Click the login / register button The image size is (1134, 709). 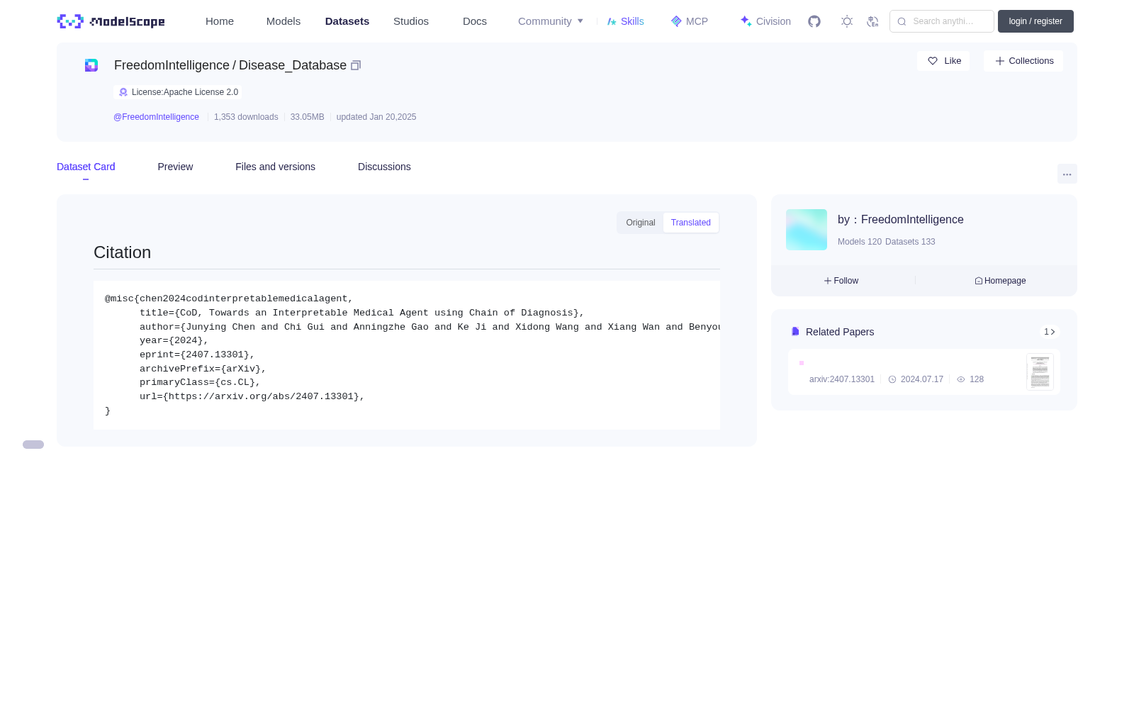coord(1035,21)
